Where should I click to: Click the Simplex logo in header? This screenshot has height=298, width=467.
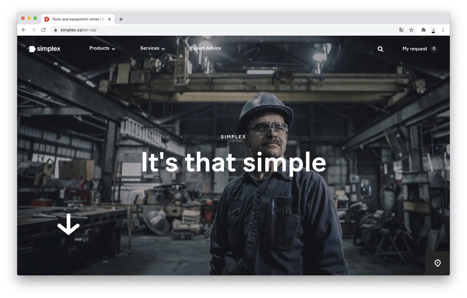coord(45,49)
